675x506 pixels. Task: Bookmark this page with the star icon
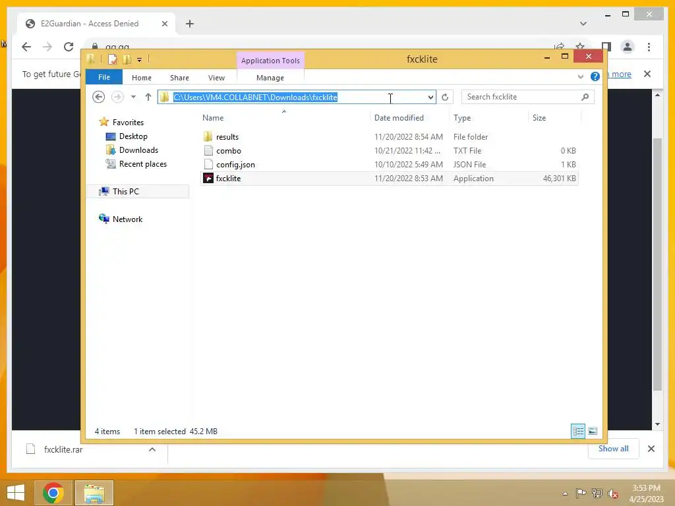click(580, 47)
